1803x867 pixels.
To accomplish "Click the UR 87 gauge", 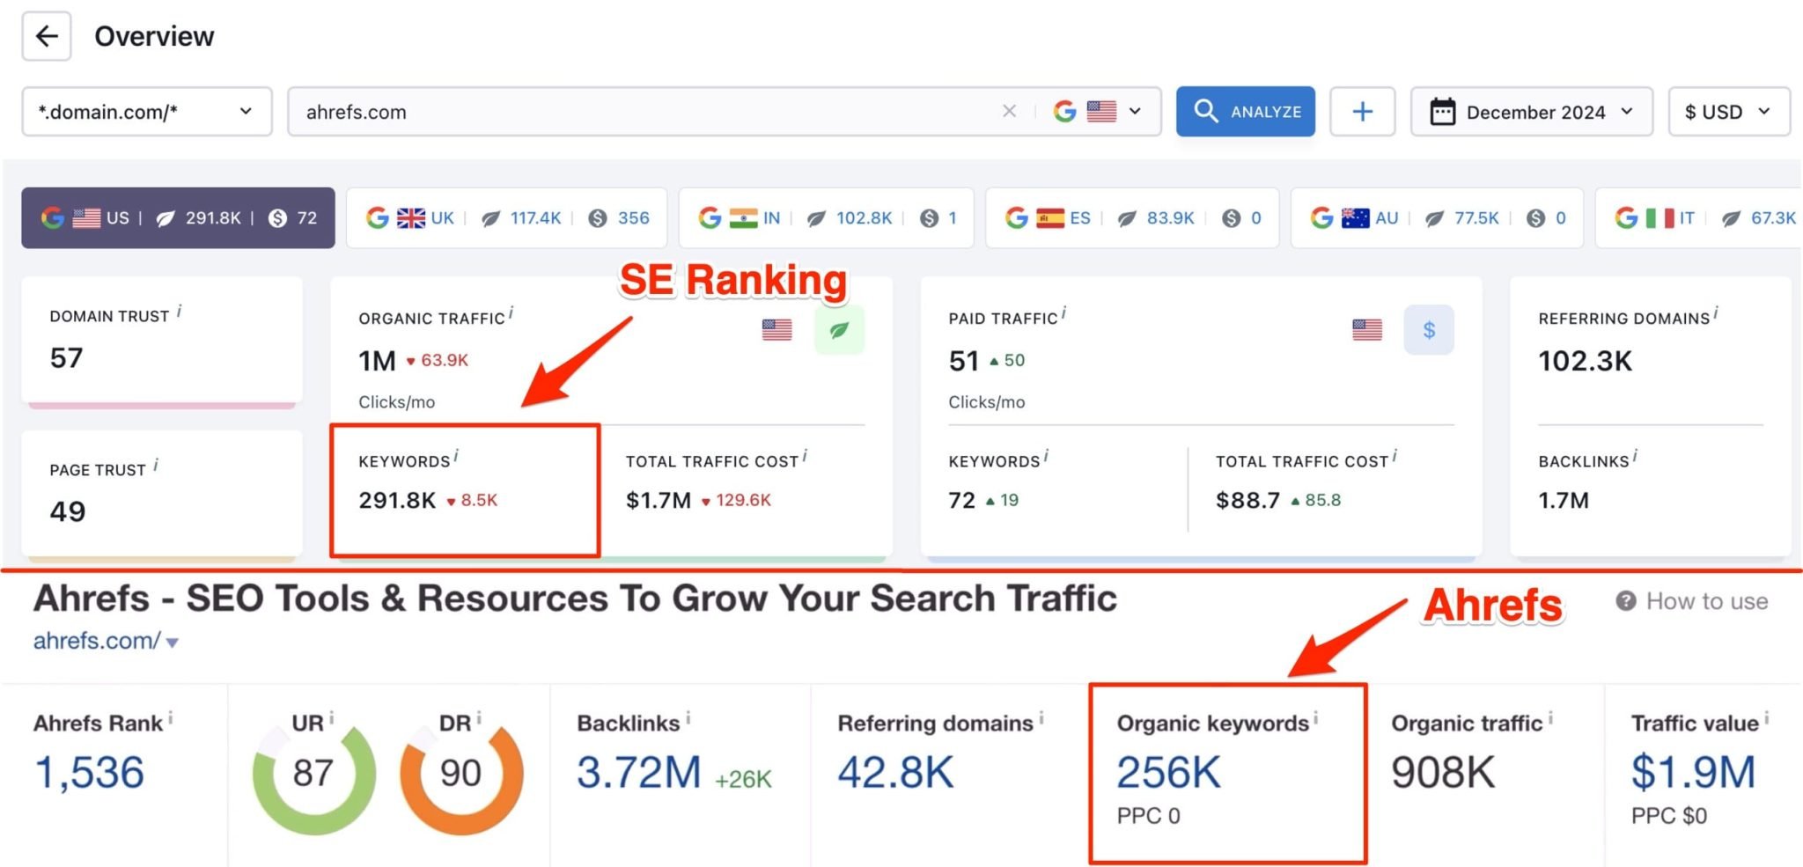I will (x=313, y=775).
